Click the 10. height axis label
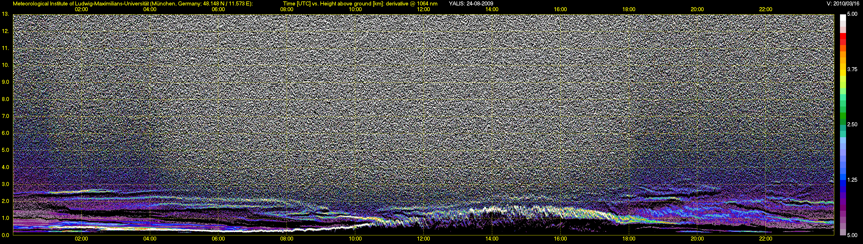Image resolution: width=863 pixels, height=244 pixels. [x=5, y=65]
